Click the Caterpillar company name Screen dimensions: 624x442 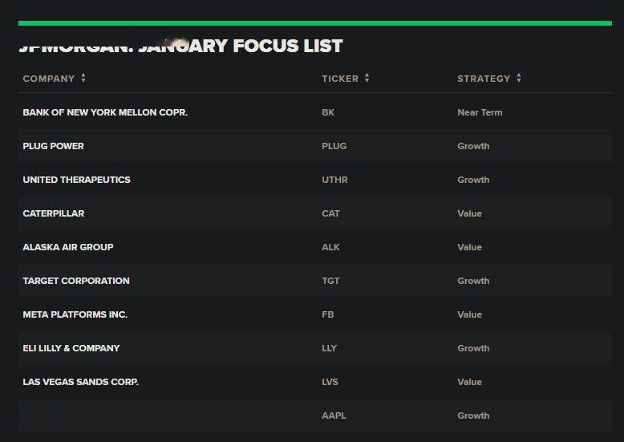[53, 213]
